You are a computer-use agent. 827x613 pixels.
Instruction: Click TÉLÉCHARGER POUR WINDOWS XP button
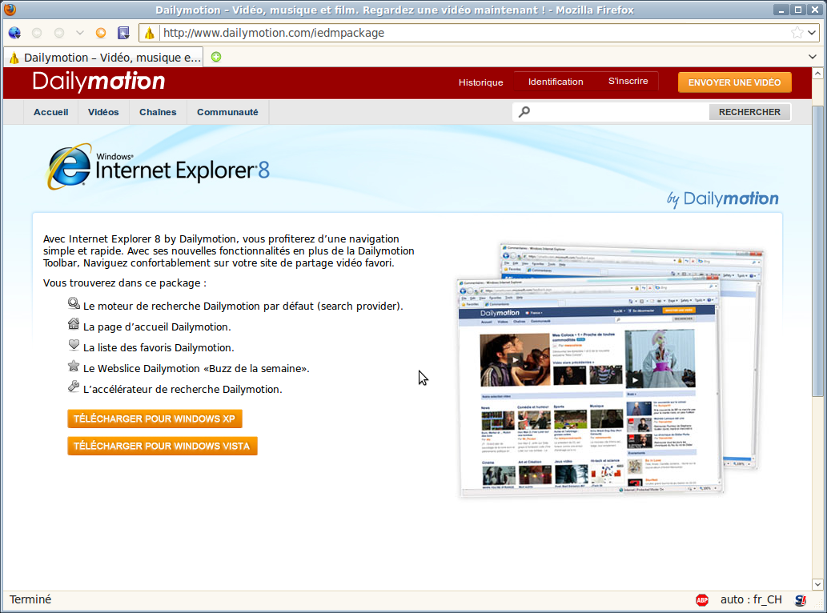click(x=155, y=419)
